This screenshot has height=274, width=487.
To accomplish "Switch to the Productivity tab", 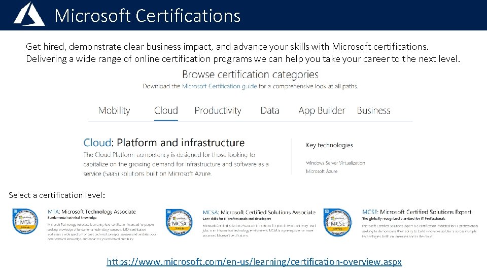I will [218, 111].
